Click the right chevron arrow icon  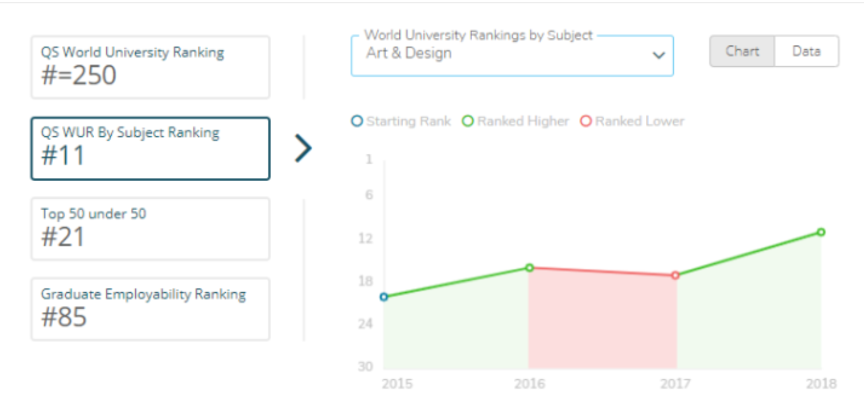click(303, 150)
